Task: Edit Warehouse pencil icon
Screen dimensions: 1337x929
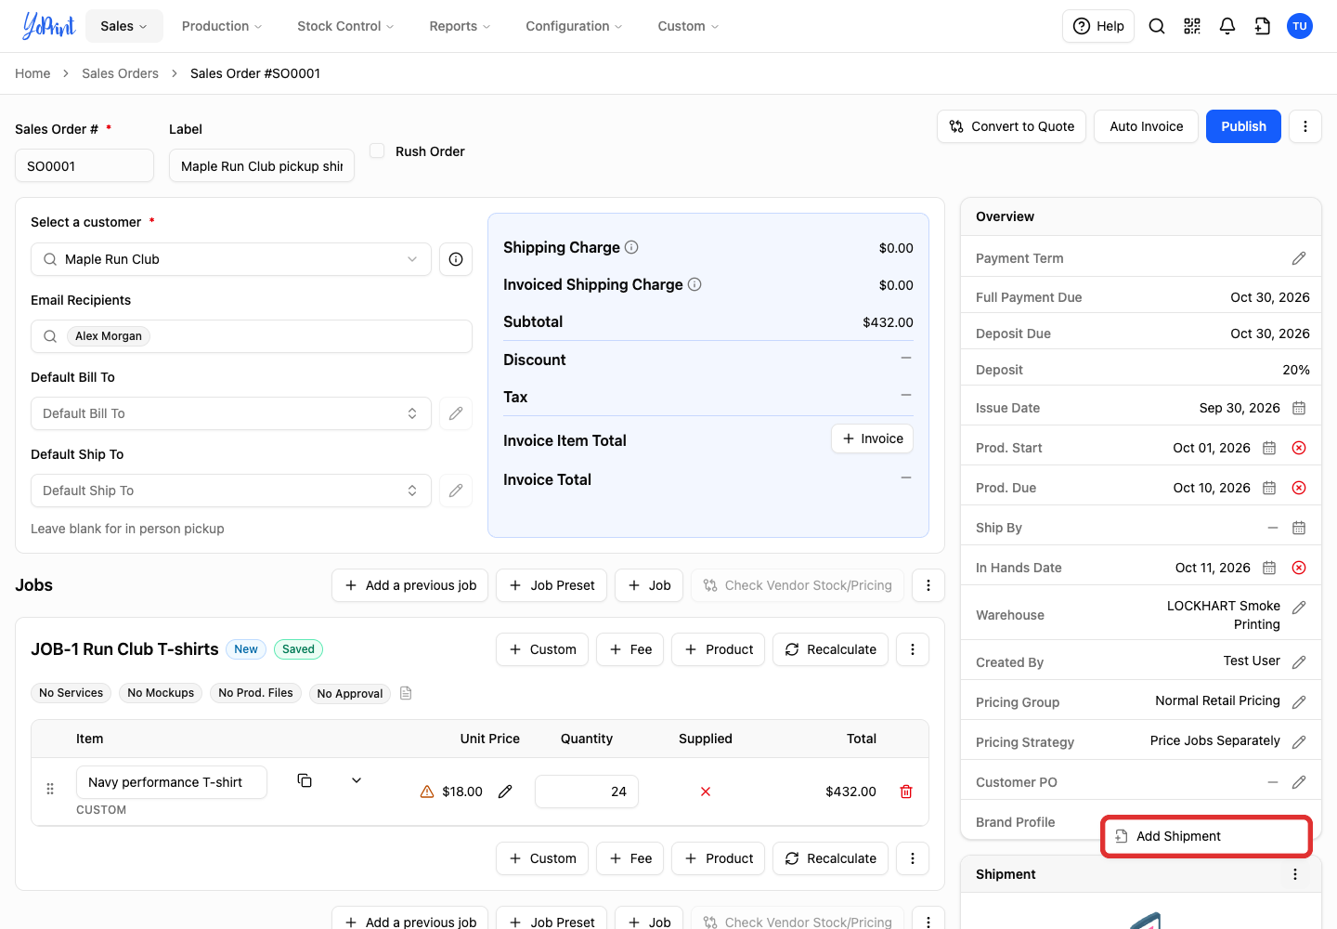Action: click(x=1299, y=608)
